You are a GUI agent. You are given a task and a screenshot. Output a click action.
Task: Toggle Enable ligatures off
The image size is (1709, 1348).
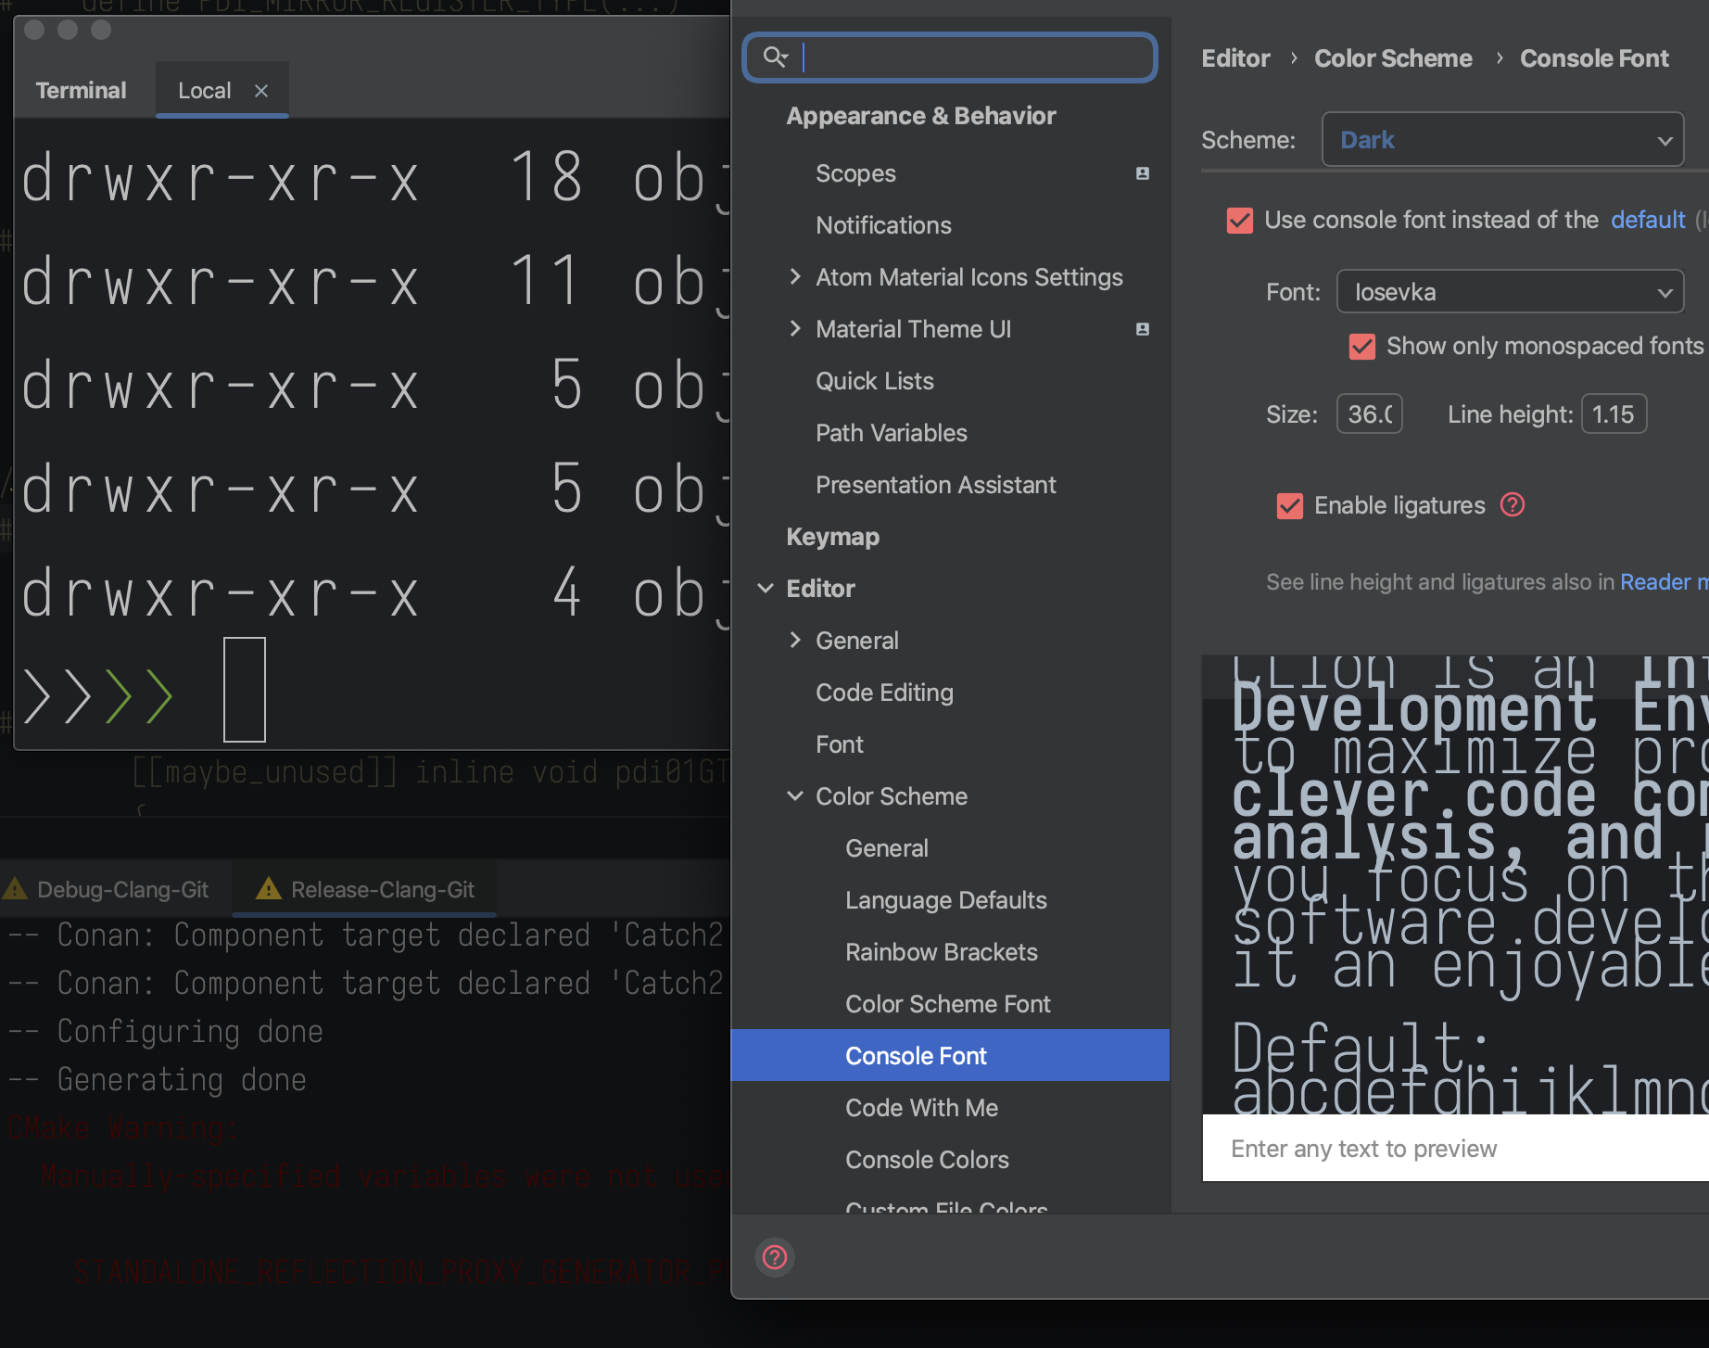coord(1290,506)
